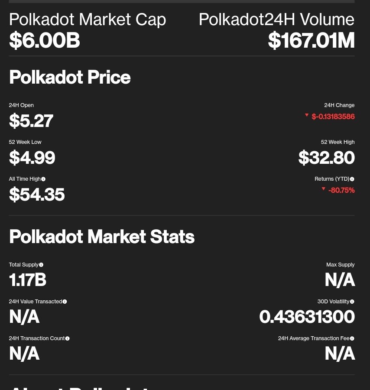Click the 52 Week Low value $4.99
The height and width of the screenshot is (390, 370).
click(x=32, y=157)
